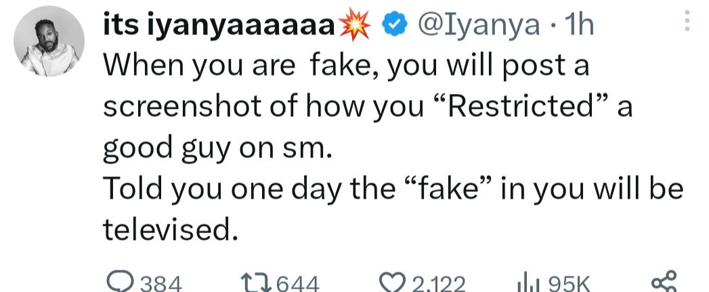Open the three-dot more options menu
Image resolution: width=709 pixels, height=292 pixels.
tap(688, 24)
